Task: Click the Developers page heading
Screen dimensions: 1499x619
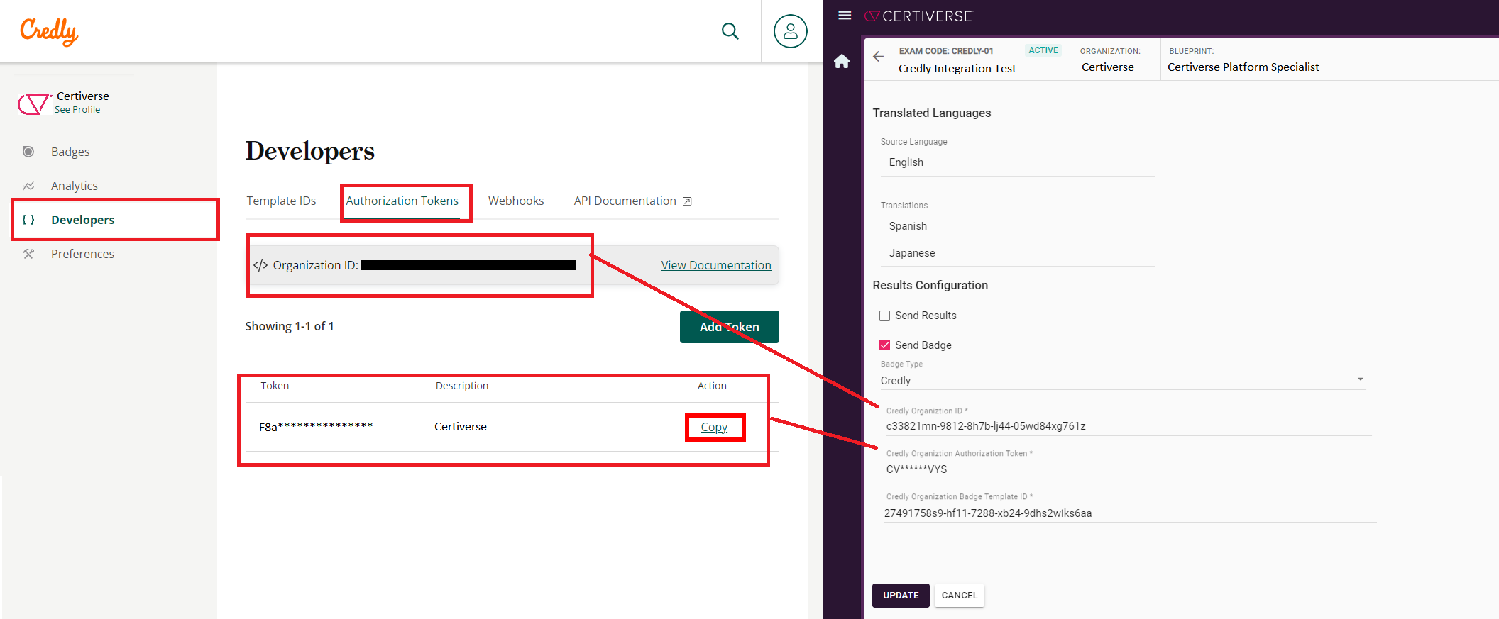Action: click(310, 151)
